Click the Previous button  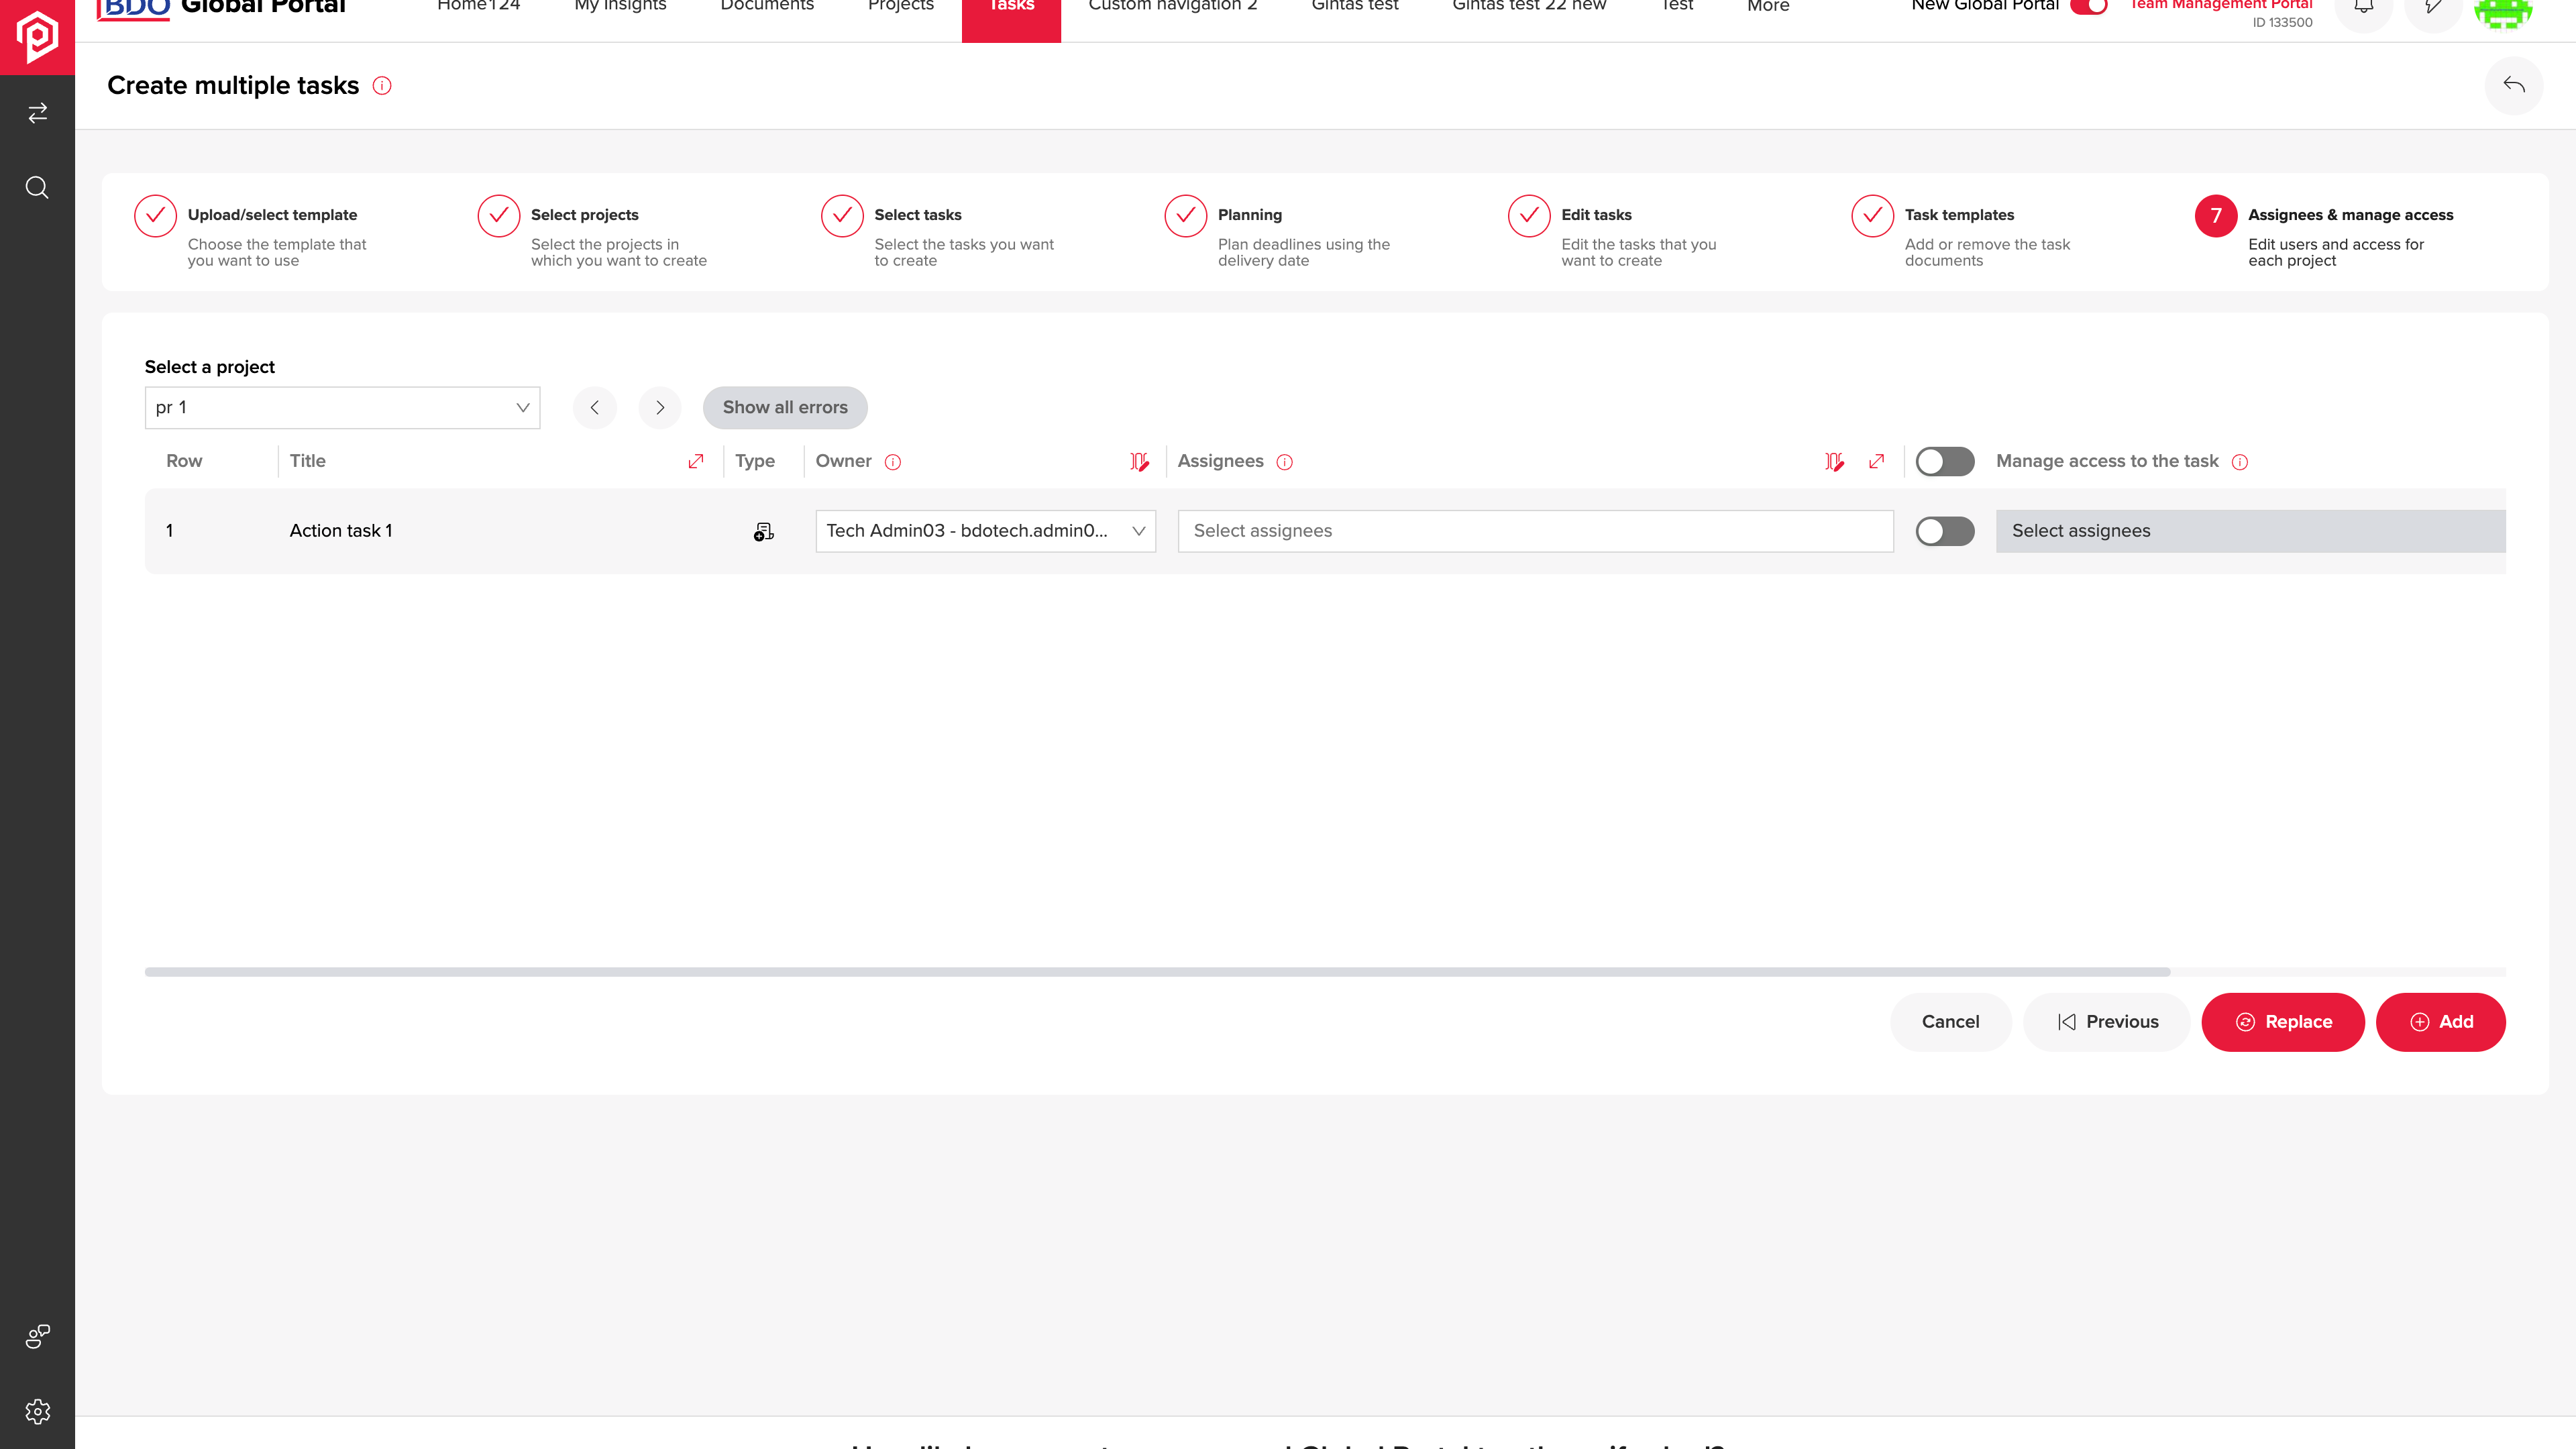2107,1022
